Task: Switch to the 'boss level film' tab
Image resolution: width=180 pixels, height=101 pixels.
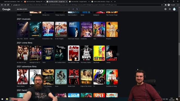Action: [79, 2]
